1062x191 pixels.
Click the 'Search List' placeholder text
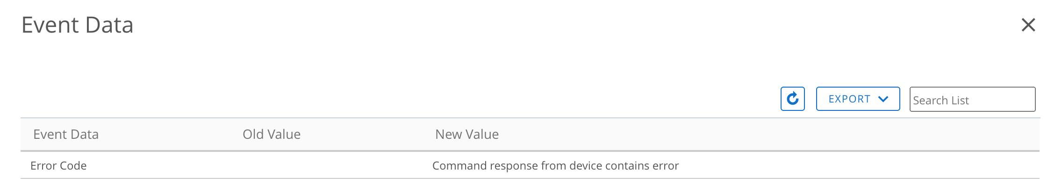940,101
